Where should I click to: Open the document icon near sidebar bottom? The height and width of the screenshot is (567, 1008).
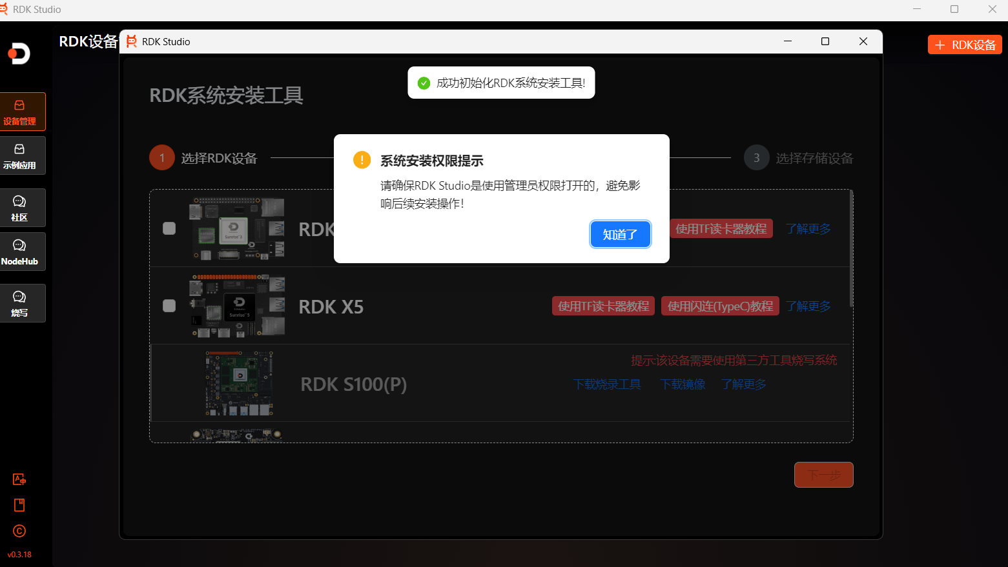[19, 505]
